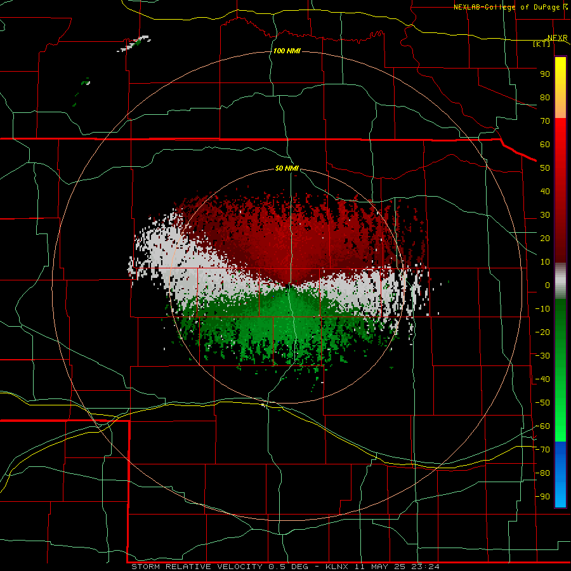Pick the gray zero-velocity segment of color bar
This screenshot has width=571, height=571.
coord(560,281)
